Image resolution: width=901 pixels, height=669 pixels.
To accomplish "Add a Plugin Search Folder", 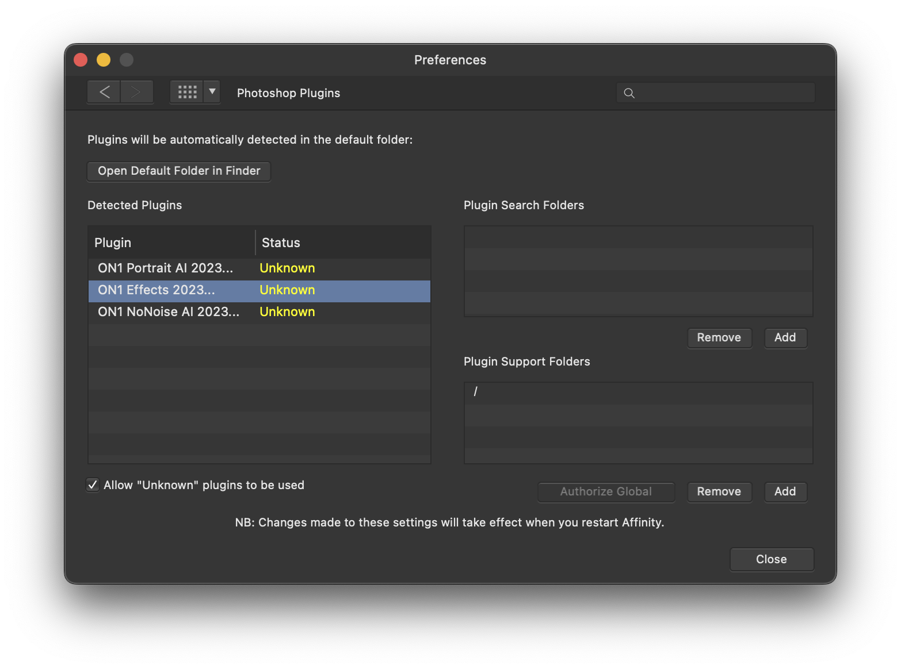I will click(785, 338).
